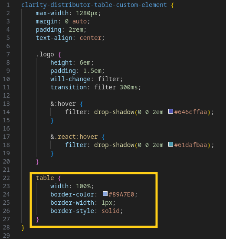Click the table selector
The width and height of the screenshot is (226, 239).
pos(45,178)
